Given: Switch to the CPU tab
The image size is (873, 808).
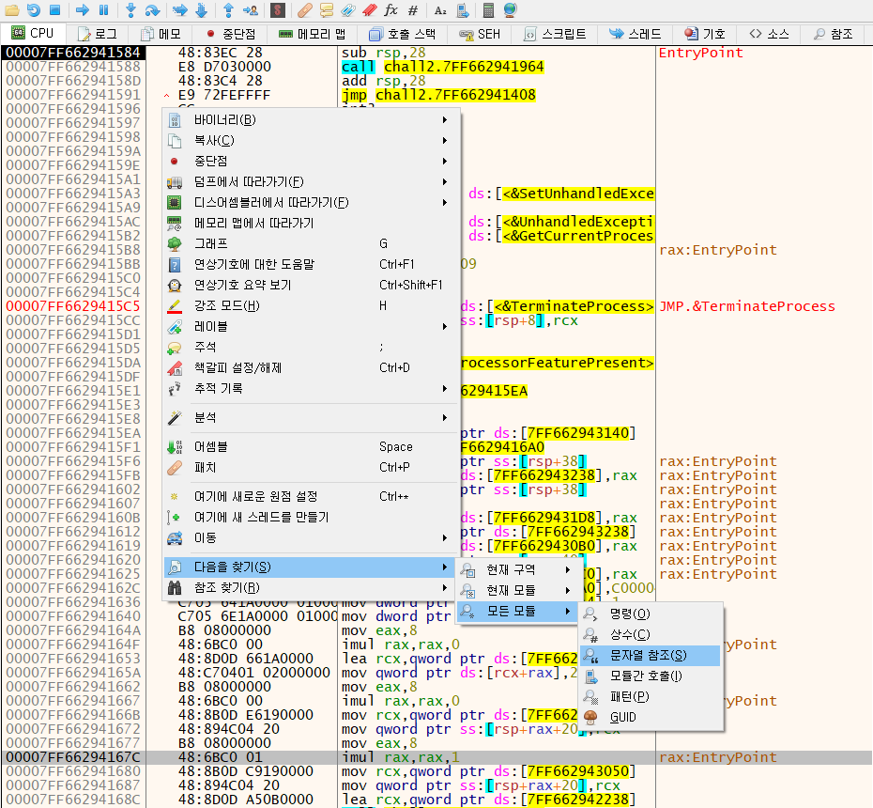Looking at the screenshot, I should (x=33, y=34).
